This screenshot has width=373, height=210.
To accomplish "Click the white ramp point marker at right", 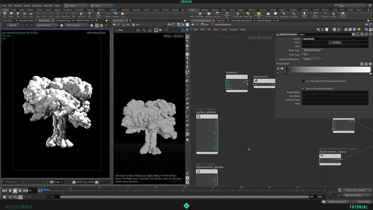I will [371, 73].
